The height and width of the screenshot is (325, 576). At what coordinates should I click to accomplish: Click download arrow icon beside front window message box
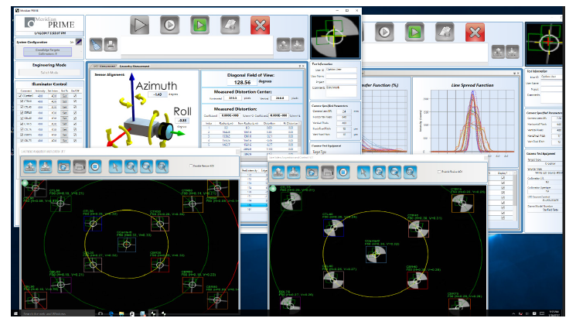click(x=298, y=45)
